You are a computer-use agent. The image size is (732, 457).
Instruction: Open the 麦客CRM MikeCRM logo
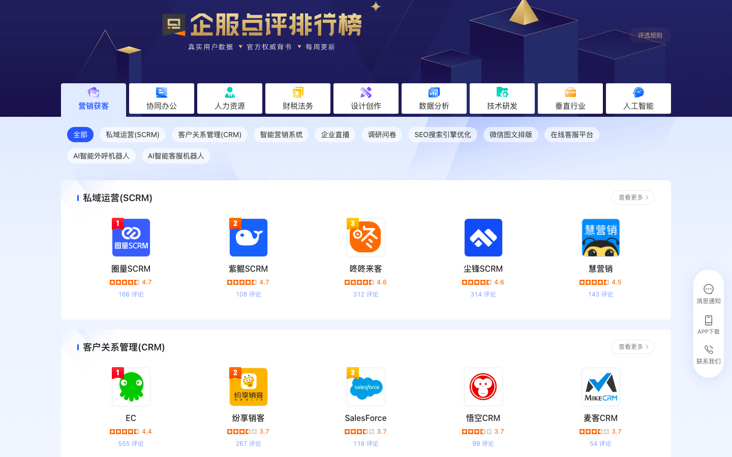(601, 387)
